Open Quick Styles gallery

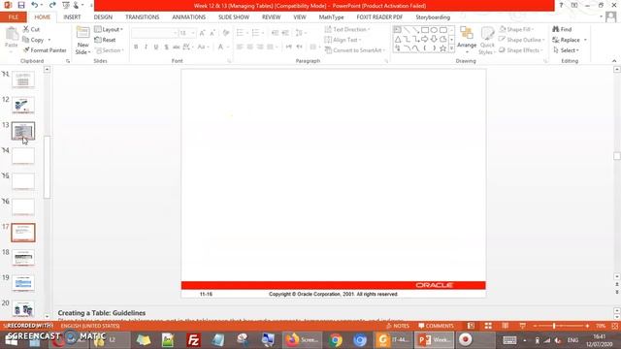pyautogui.click(x=487, y=41)
